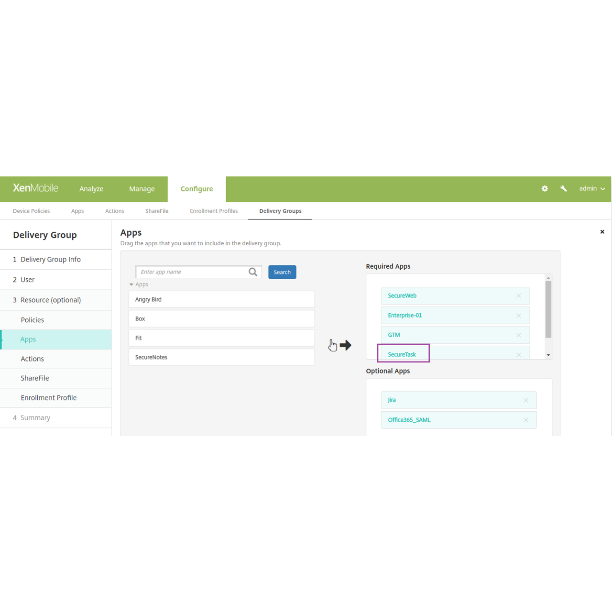The width and height of the screenshot is (612, 612).
Task: Click the Search button
Action: (x=282, y=272)
